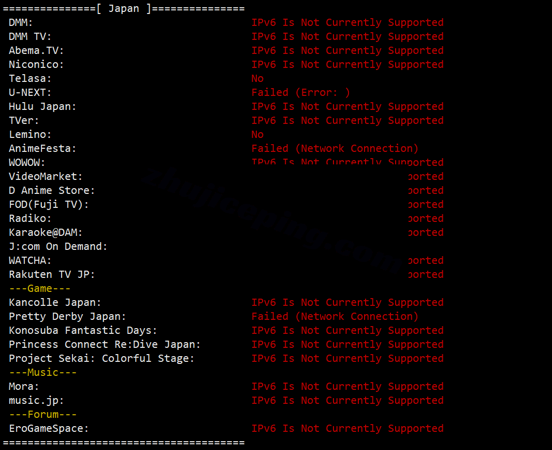The height and width of the screenshot is (450, 552).
Task: Click the VideoMarket label
Action: (x=46, y=177)
